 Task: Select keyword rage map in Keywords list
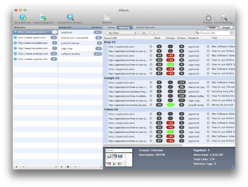pyautogui.click(x=80, y=48)
